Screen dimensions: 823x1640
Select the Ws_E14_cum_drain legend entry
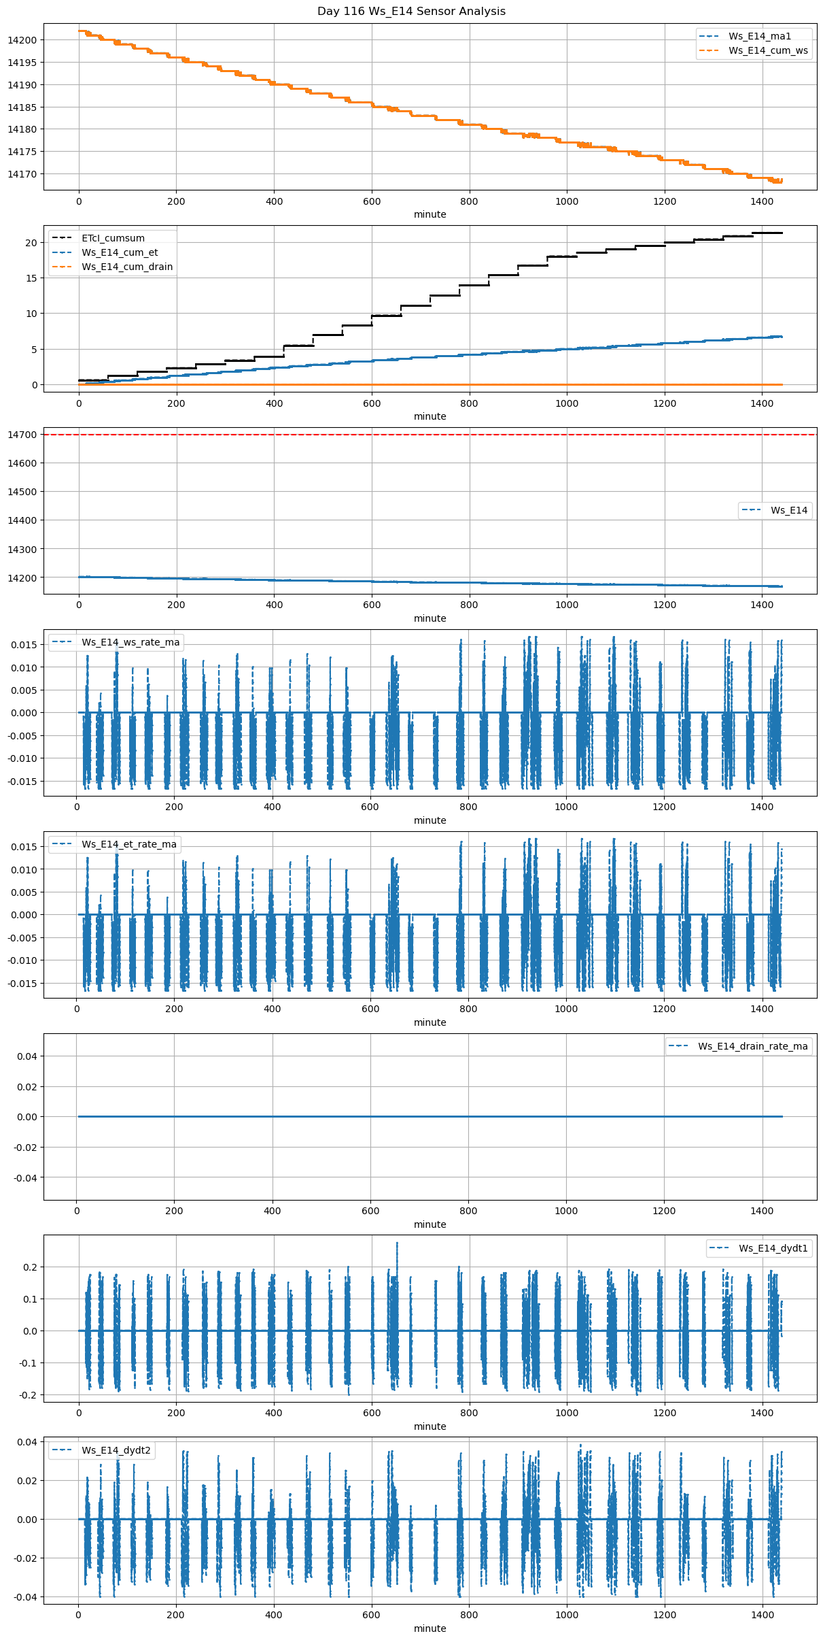pyautogui.click(x=127, y=267)
